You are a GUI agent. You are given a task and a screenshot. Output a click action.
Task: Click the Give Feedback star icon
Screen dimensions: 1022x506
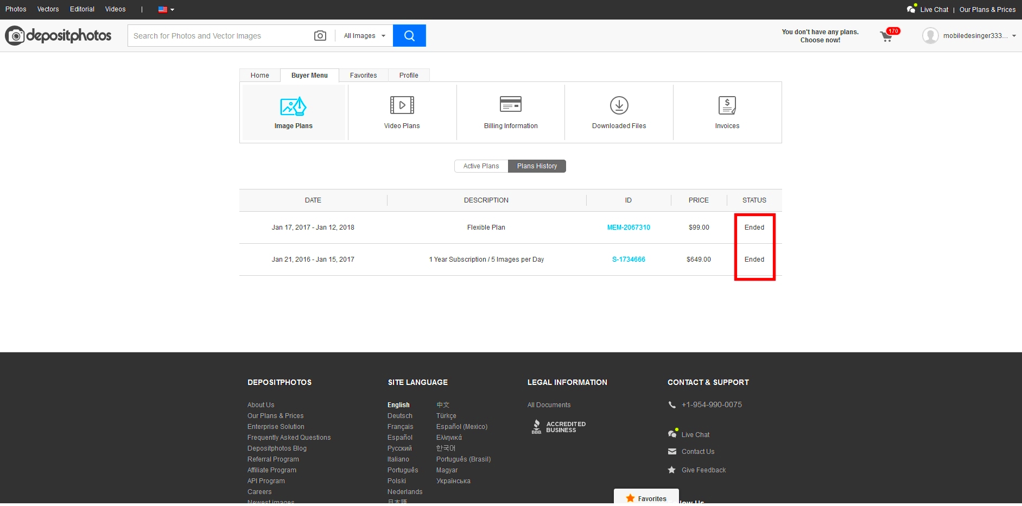click(672, 470)
